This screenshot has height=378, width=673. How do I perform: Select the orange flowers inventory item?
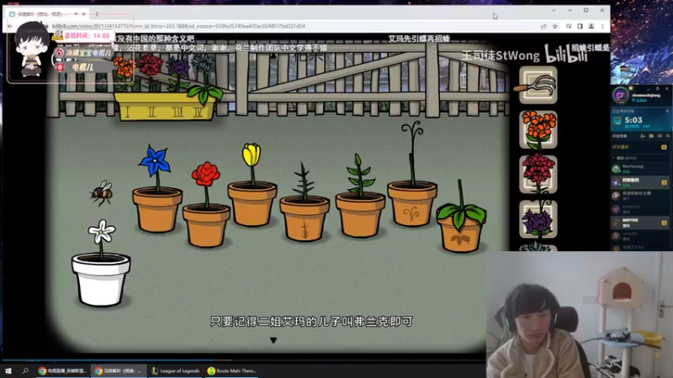538,129
